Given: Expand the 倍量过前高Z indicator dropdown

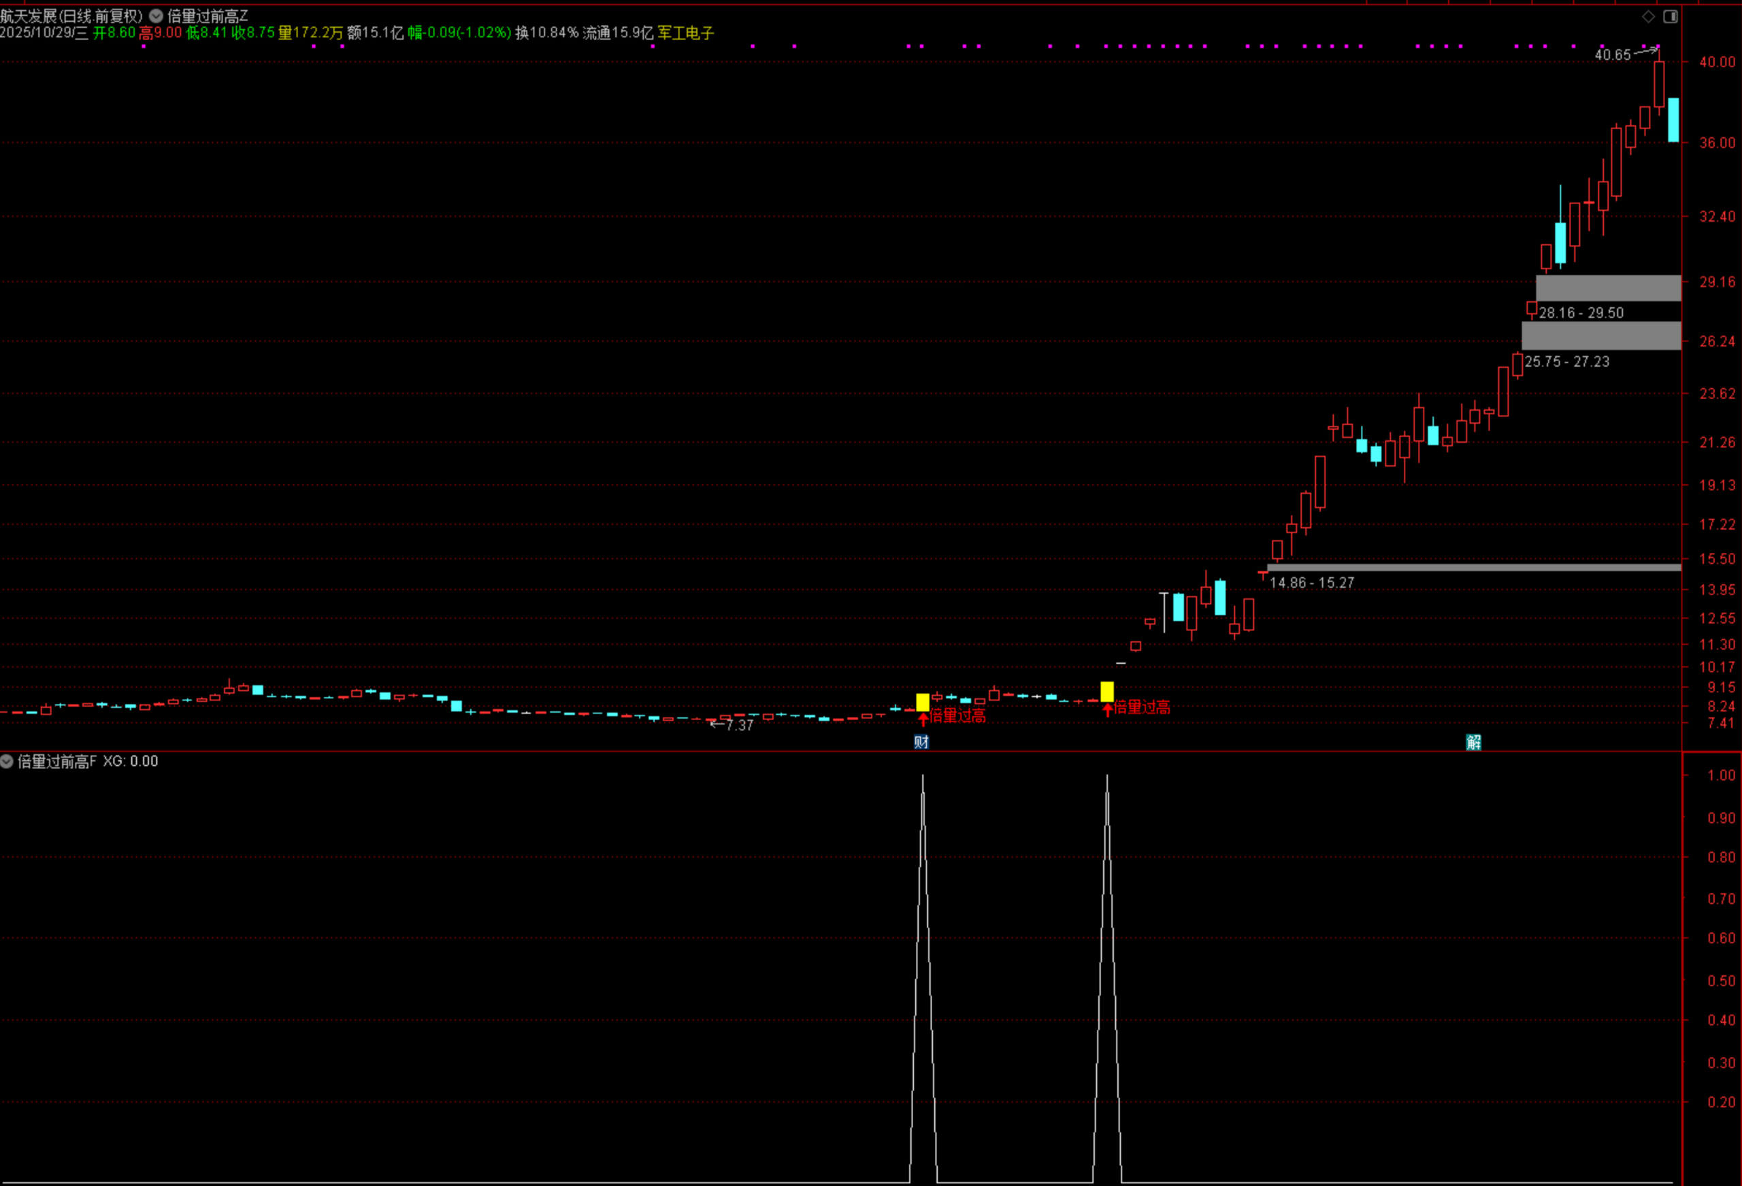Looking at the screenshot, I should 156,16.
